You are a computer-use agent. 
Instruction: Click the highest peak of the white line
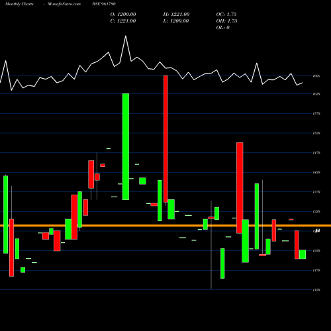point(126,36)
